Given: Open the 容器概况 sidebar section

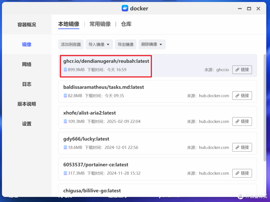Looking at the screenshot, I should click(x=27, y=25).
